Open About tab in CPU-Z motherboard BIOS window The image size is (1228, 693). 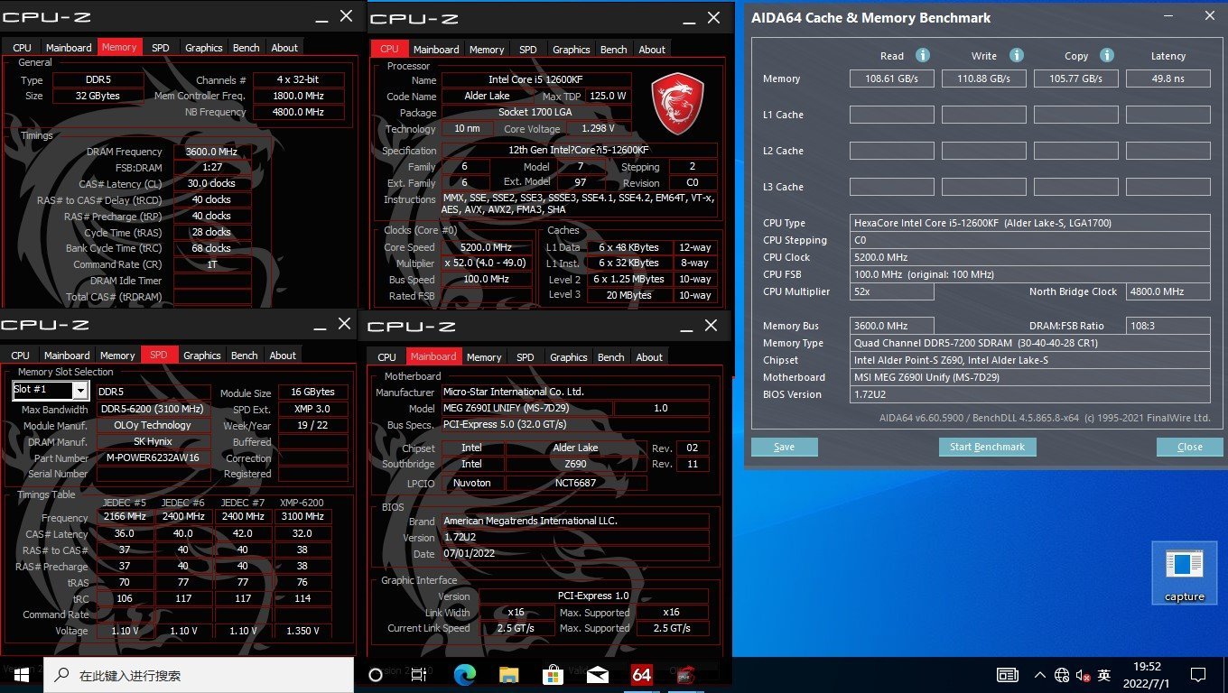tap(649, 357)
